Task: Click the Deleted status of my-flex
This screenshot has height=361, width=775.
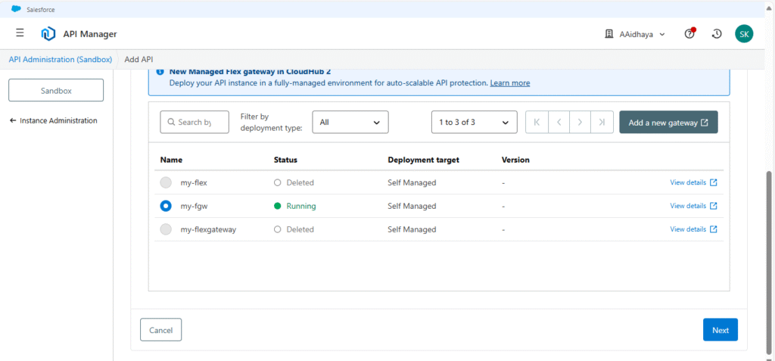Action: (294, 182)
